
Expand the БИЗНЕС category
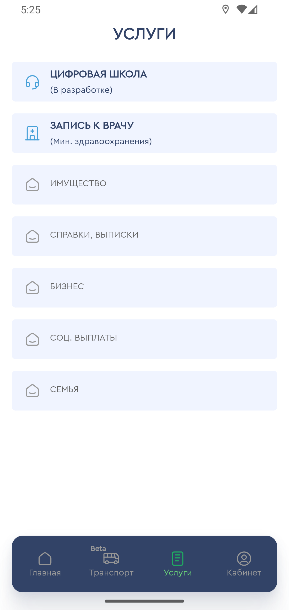(144, 288)
